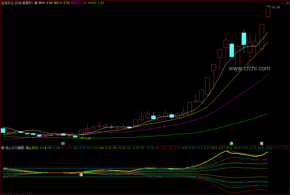Screen dimensions: 290x195
Task: Select the HV: 1.14 value
Action: pos(53,148)
